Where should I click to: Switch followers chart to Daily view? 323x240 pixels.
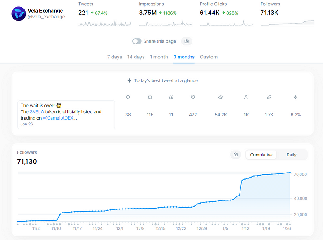291,155
